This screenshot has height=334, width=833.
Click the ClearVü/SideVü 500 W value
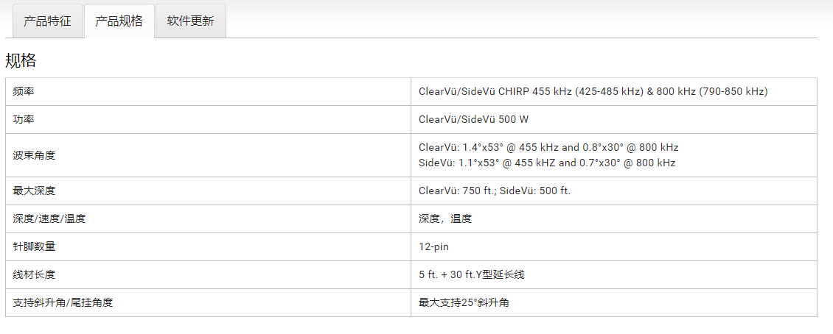click(473, 119)
